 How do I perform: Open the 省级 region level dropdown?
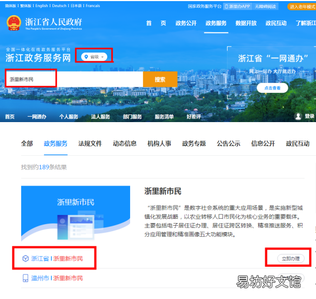pyautogui.click(x=94, y=57)
